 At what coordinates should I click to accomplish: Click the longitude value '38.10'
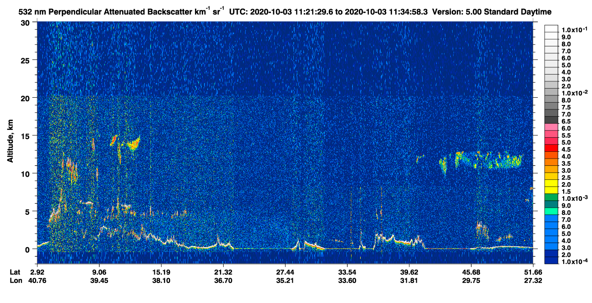coord(161,281)
